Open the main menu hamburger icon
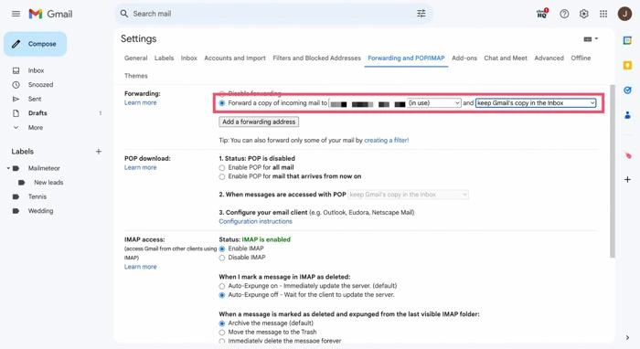Image resolution: width=640 pixels, height=349 pixels. pyautogui.click(x=16, y=14)
